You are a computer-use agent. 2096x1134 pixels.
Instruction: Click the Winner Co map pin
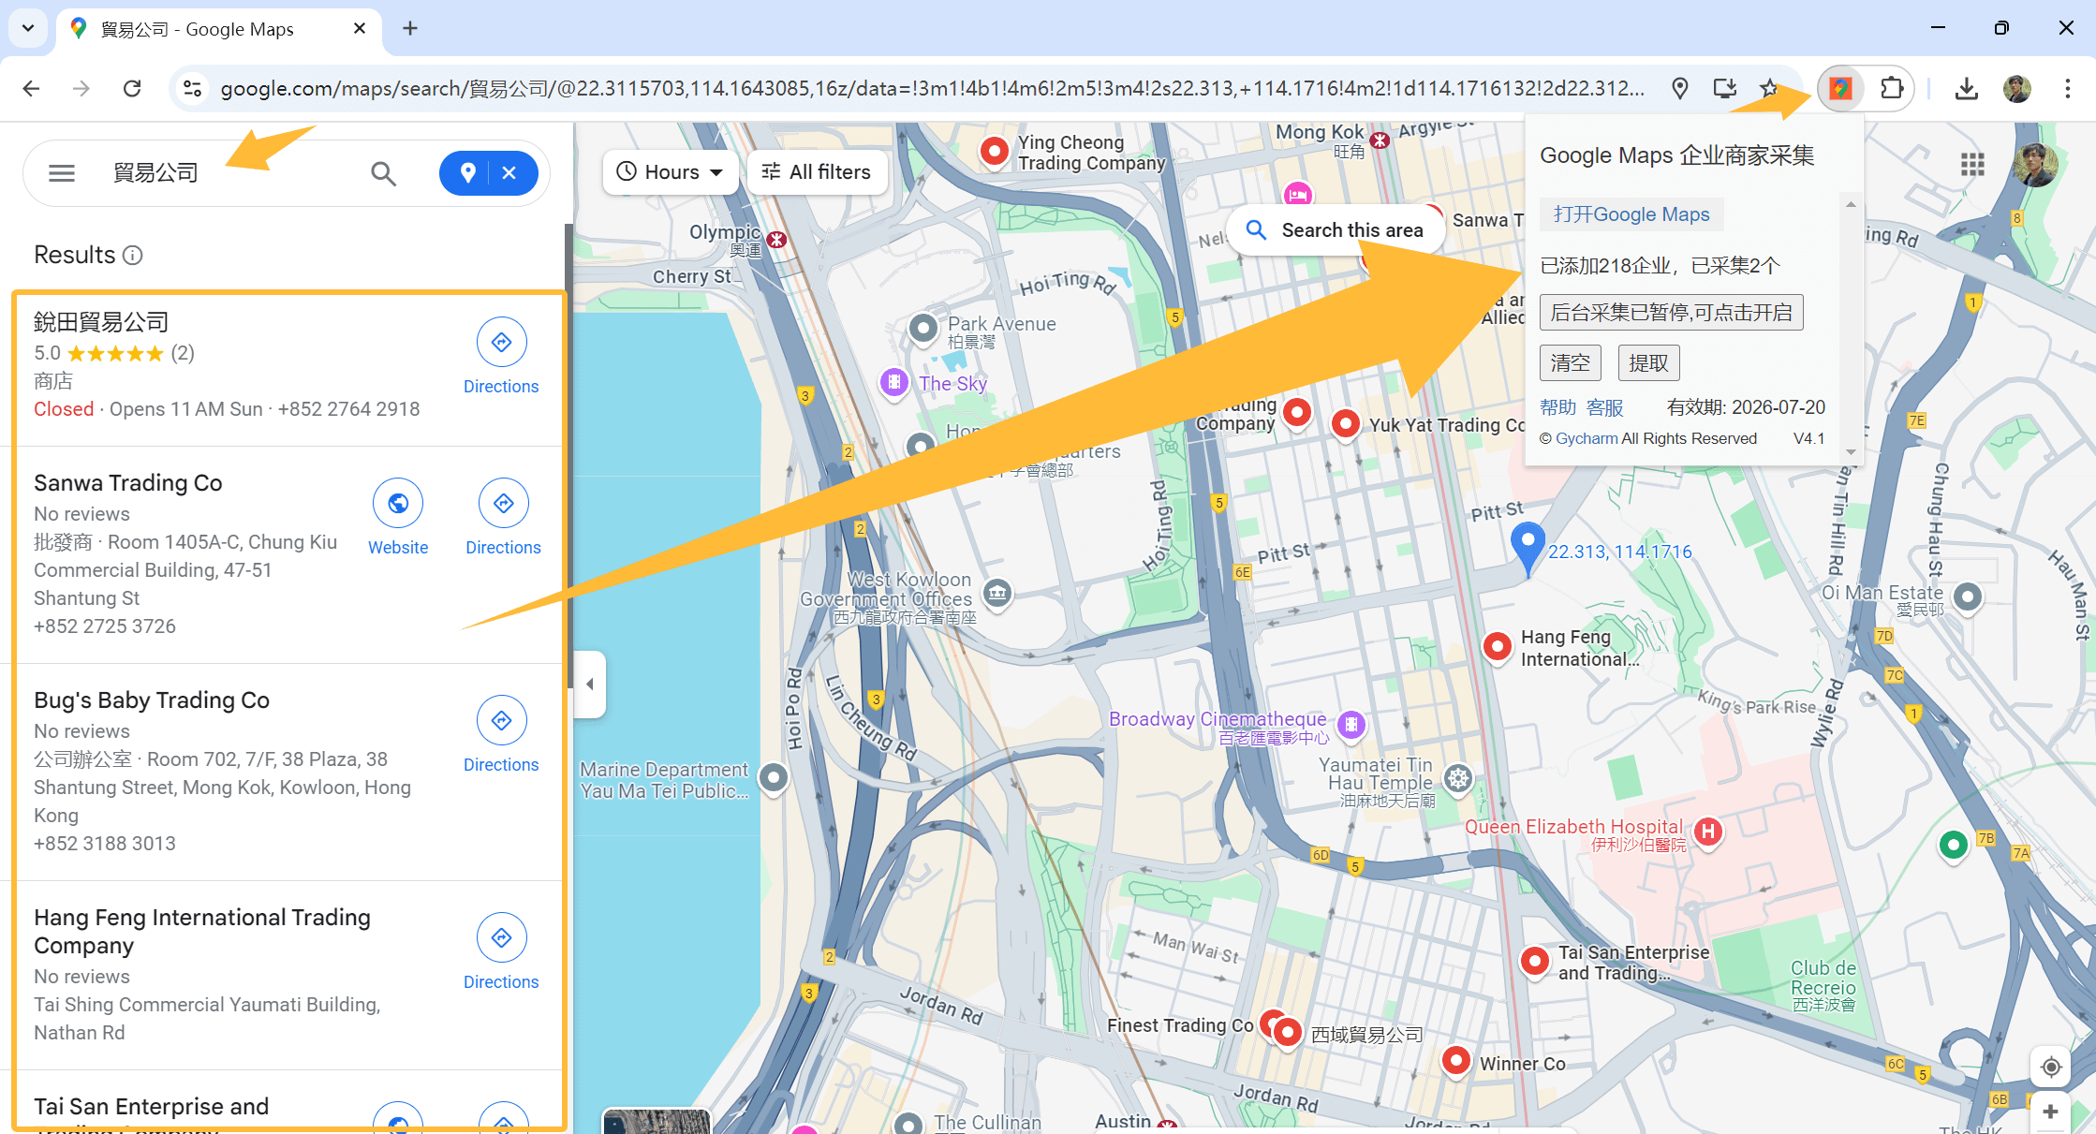pyautogui.click(x=1456, y=1061)
